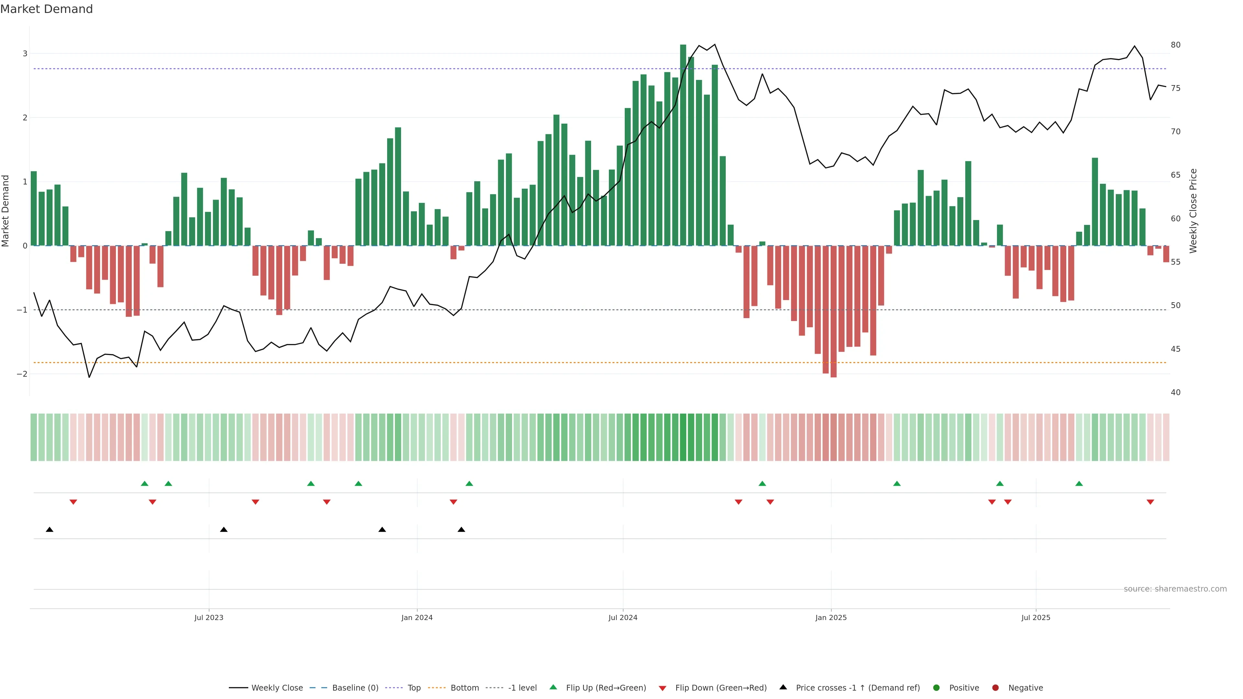This screenshot has width=1243, height=699.
Task: Click the green Positive circle legend icon
Action: (936, 687)
